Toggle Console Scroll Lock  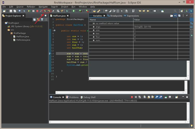pyautogui.click(x=149, y=97)
